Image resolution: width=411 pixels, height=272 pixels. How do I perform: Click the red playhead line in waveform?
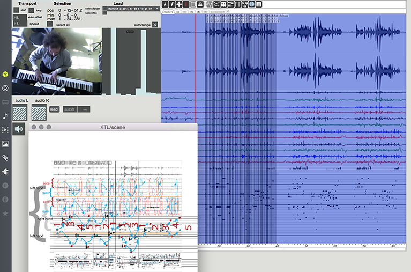point(196,68)
